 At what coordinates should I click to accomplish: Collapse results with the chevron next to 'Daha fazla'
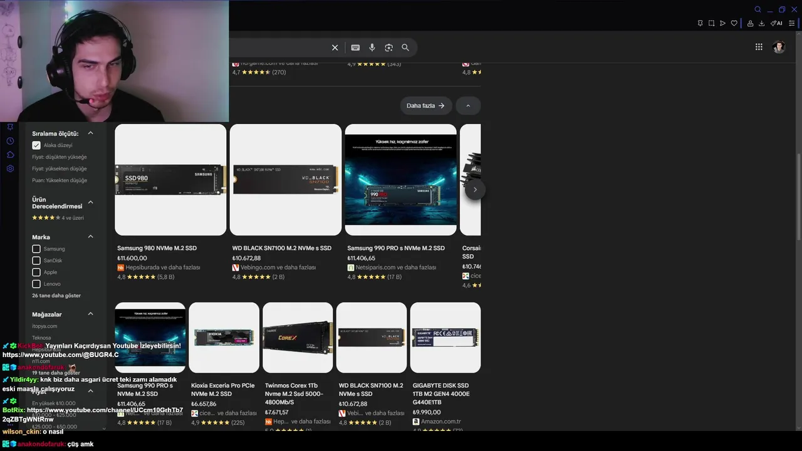coord(468,106)
